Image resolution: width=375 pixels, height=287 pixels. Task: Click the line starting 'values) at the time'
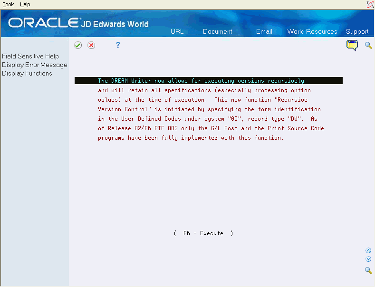point(202,100)
